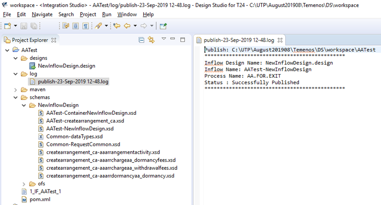Image resolution: width=381 pixels, height=205 pixels.
Task: Click the Save All toolbar icon
Action: click(x=34, y=26)
